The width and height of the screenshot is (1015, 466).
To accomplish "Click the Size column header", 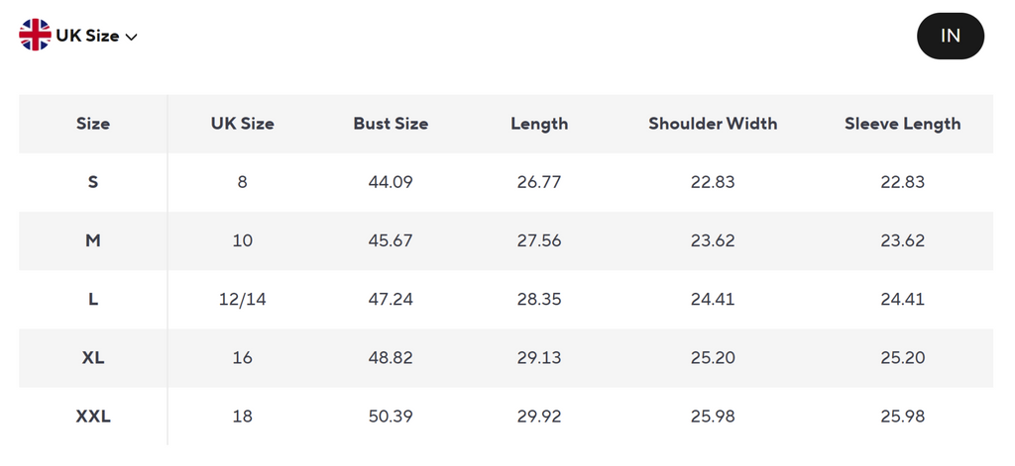I will (x=93, y=124).
